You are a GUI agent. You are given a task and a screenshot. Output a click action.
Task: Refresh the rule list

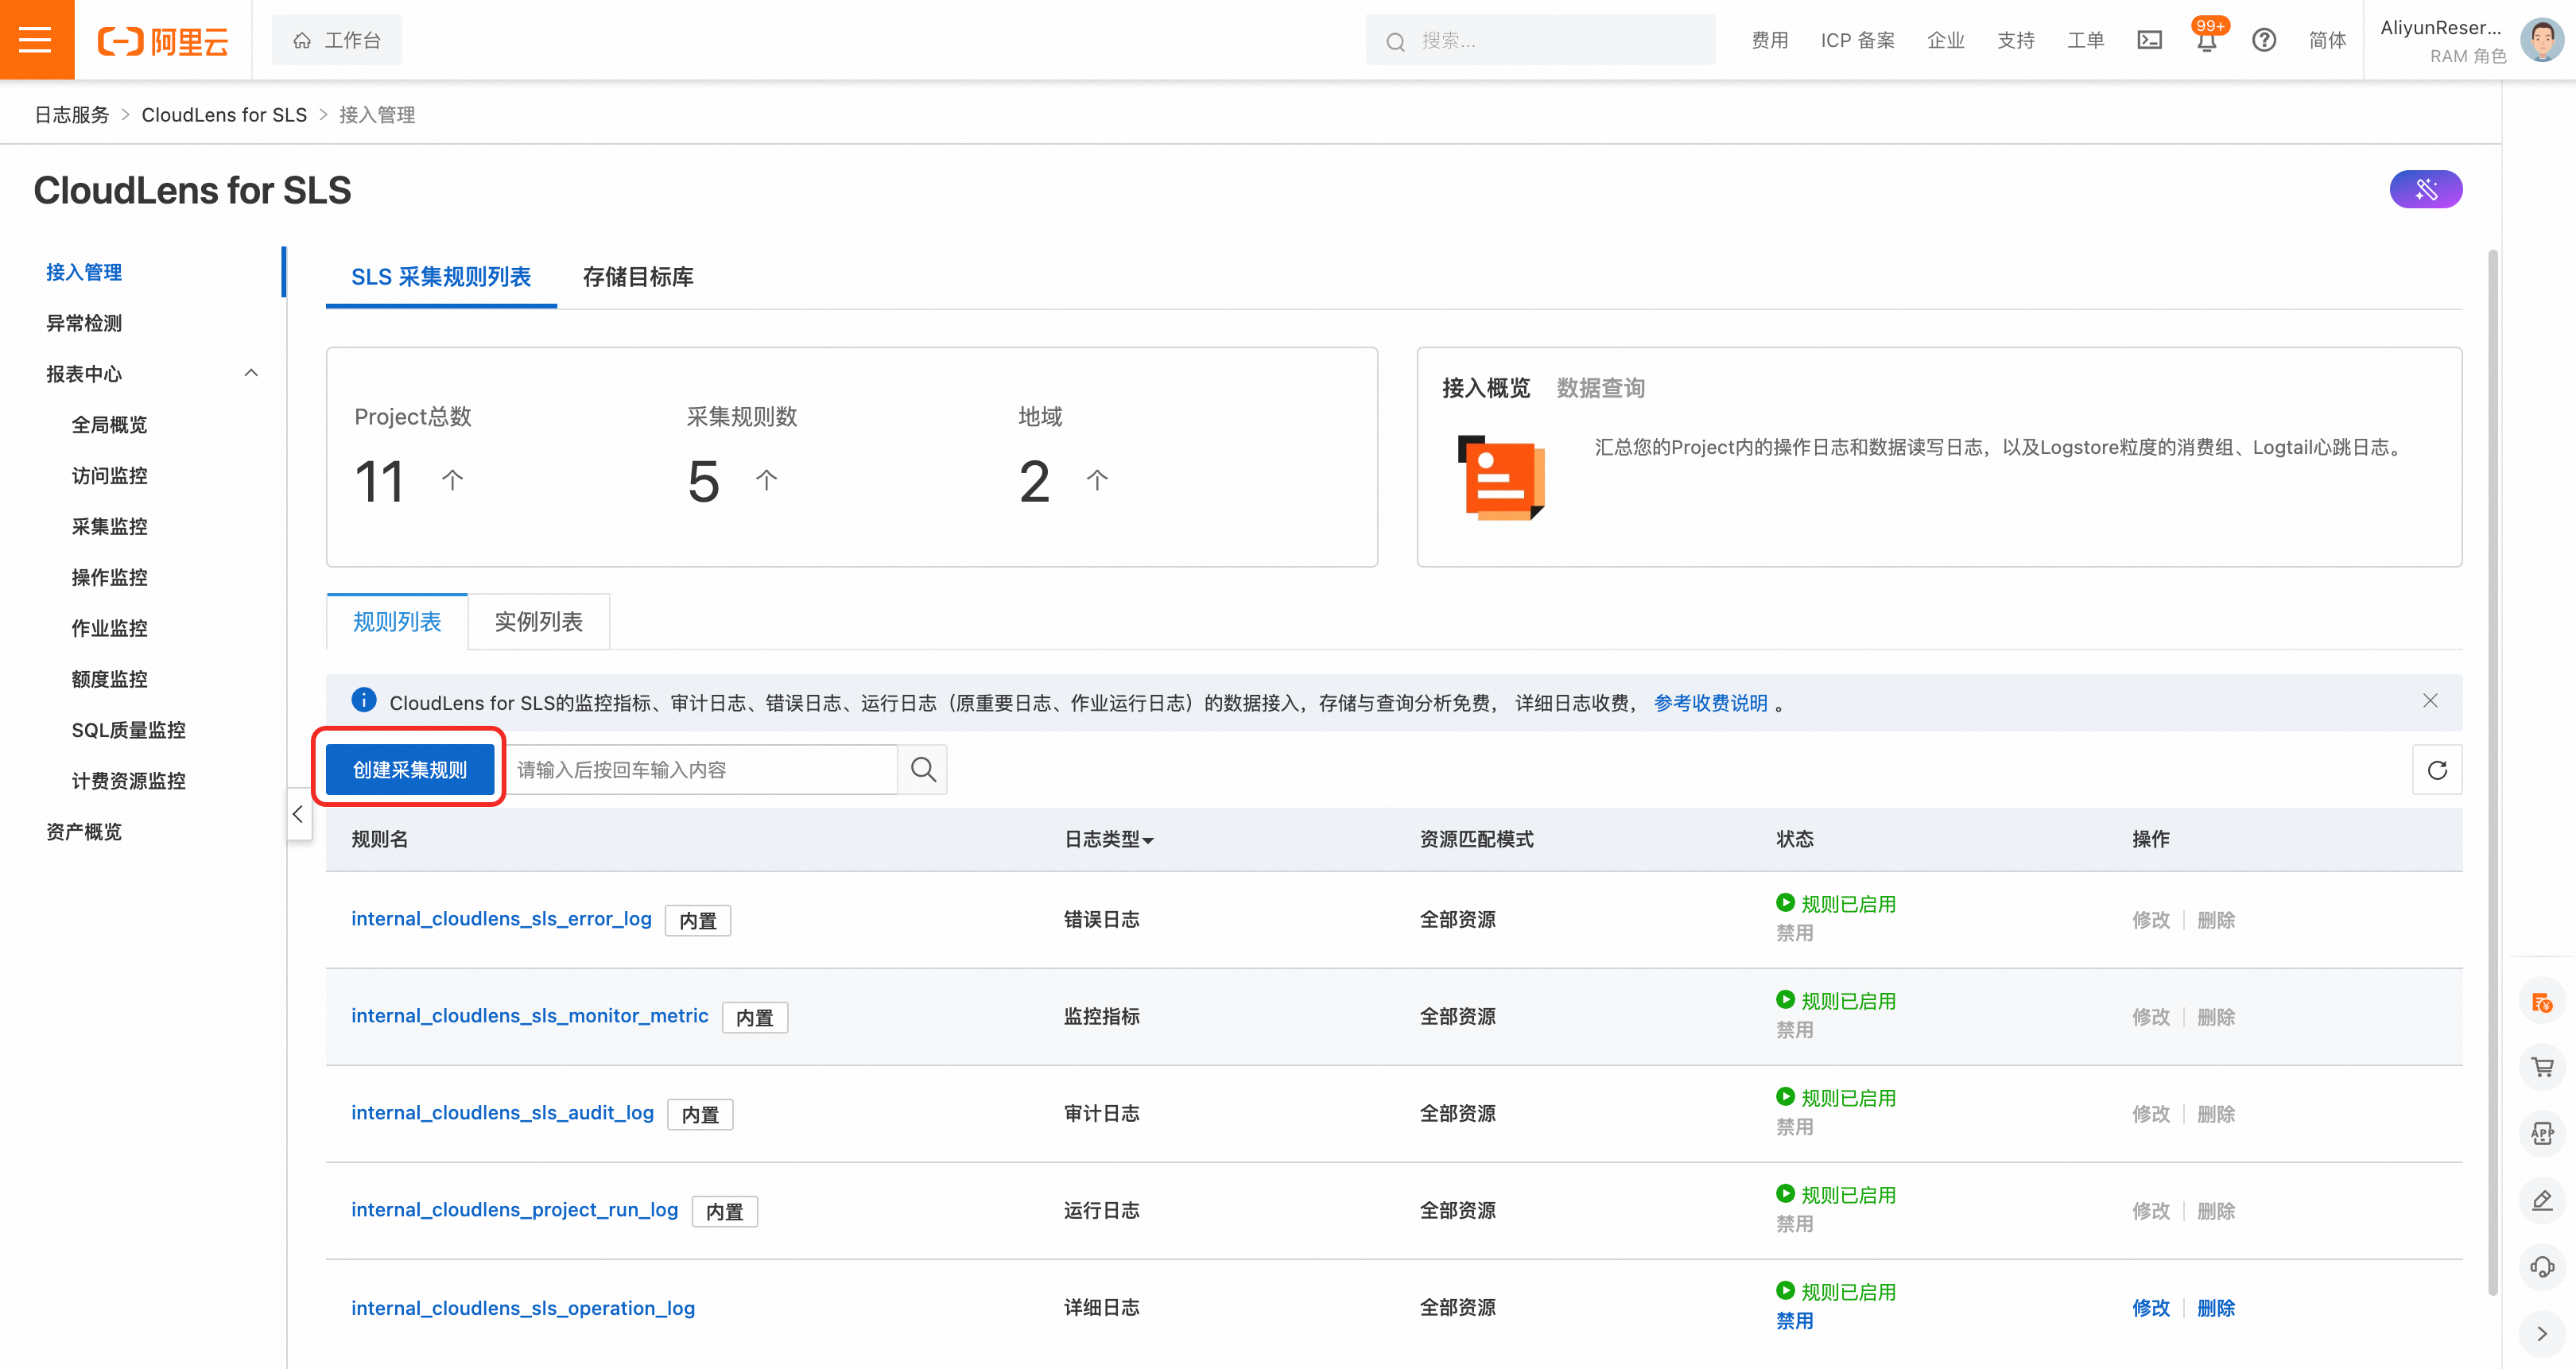(2437, 769)
